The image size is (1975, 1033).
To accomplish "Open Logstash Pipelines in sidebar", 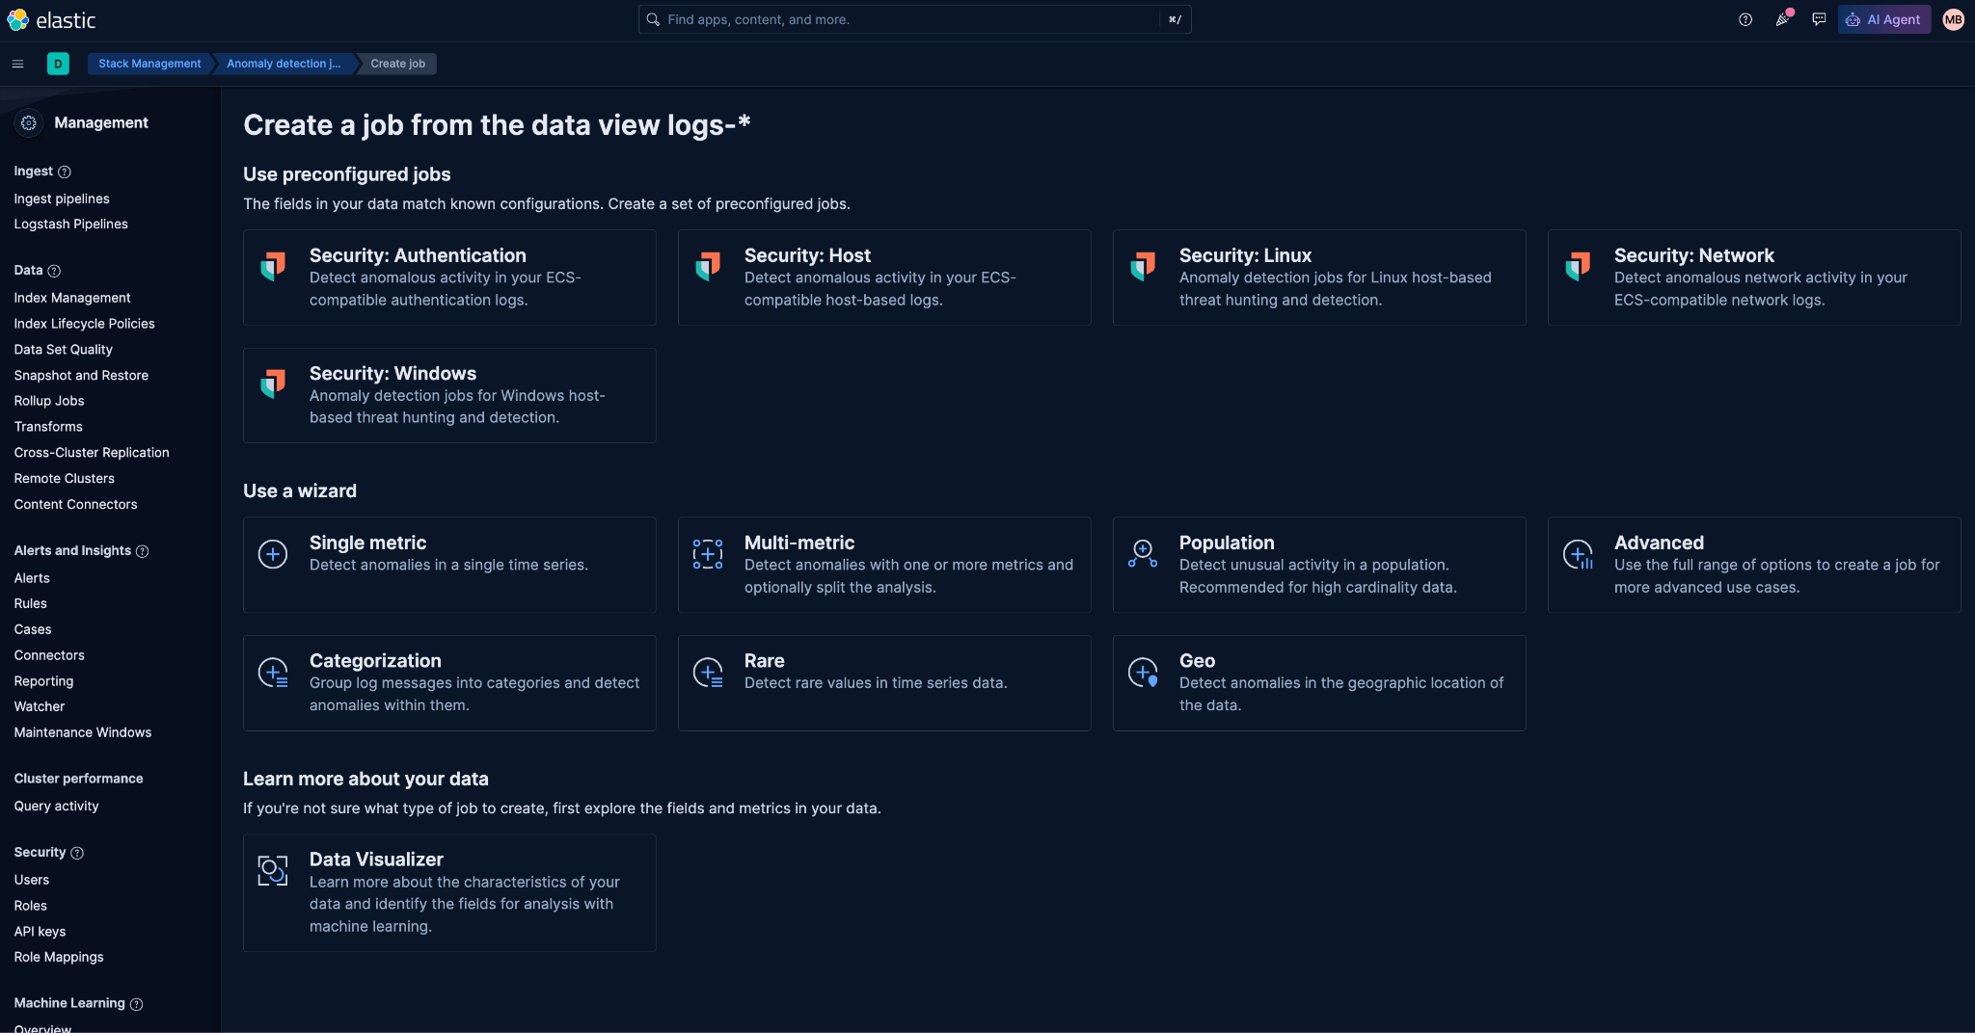I will 70,224.
